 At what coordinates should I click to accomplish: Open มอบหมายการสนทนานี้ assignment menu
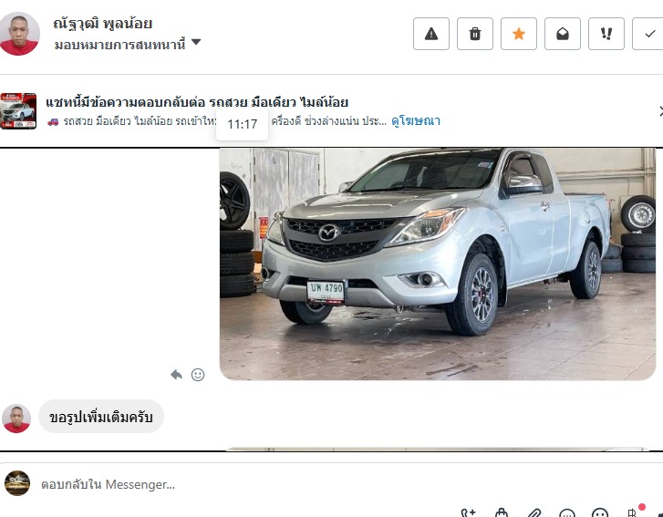[120, 44]
